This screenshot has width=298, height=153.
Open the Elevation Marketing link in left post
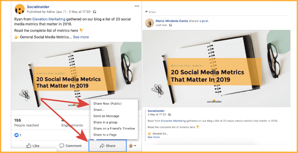(x=49, y=19)
